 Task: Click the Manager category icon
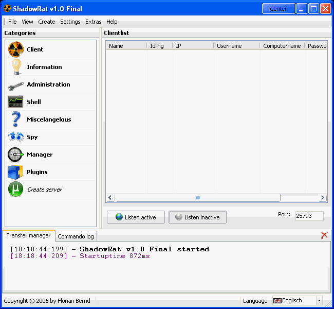15,154
